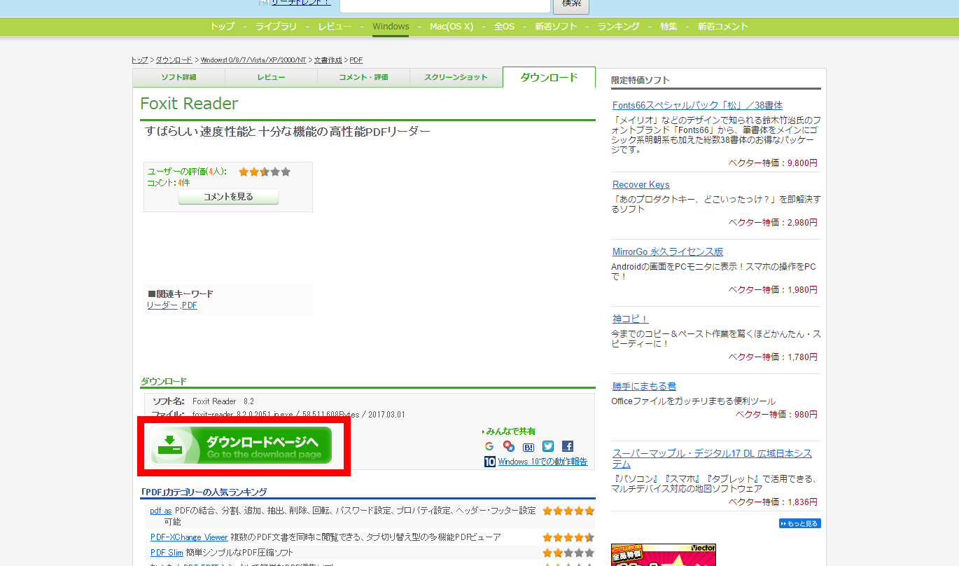Select Windows in the navigation bar
The height and width of the screenshot is (566, 959).
pos(391,27)
